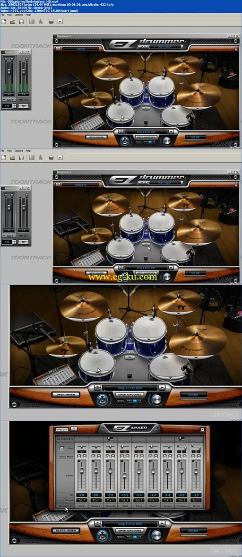Open Help menu in the Default Kit frame
Image resolution: width=242 pixels, height=557 pixels.
(28, 151)
